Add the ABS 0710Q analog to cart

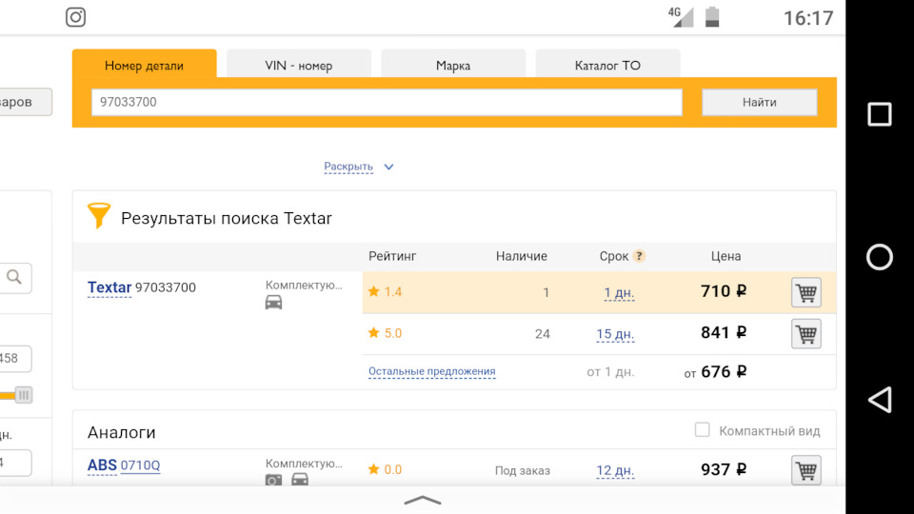pyautogui.click(x=805, y=469)
